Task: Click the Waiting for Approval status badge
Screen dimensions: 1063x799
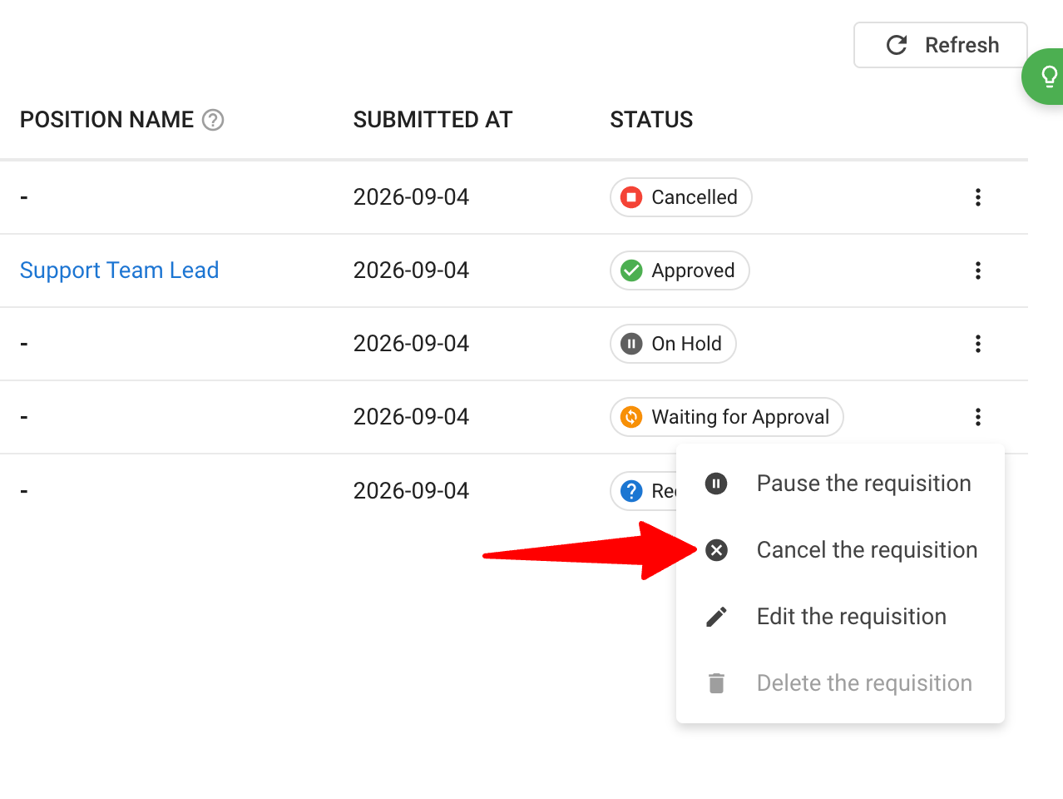Action: point(727,417)
